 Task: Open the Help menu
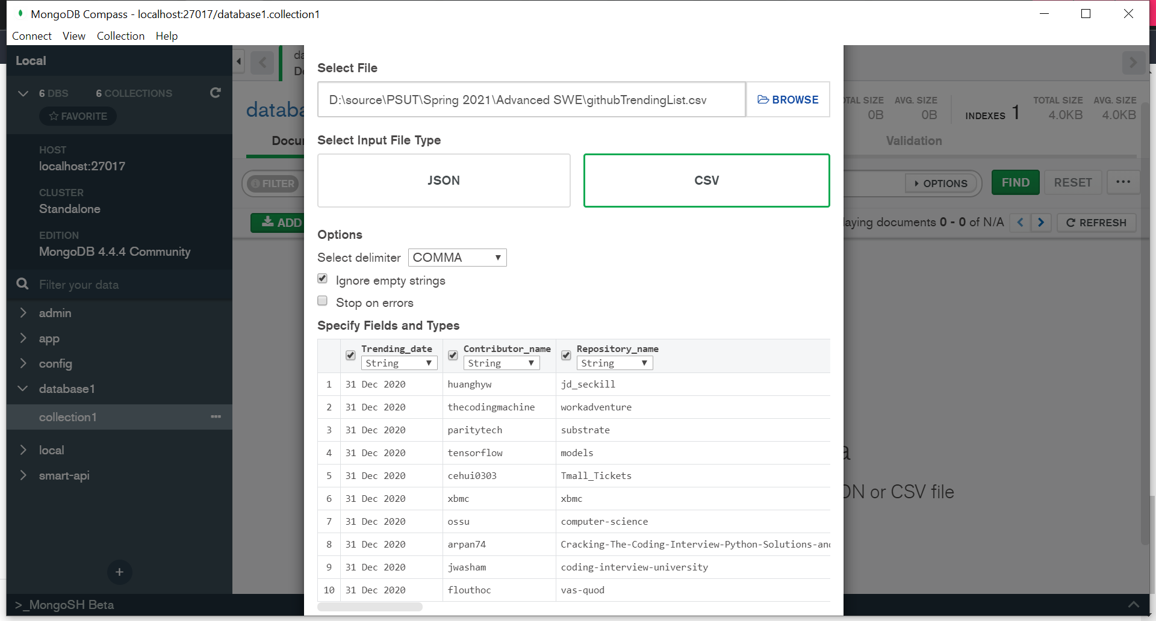[167, 36]
